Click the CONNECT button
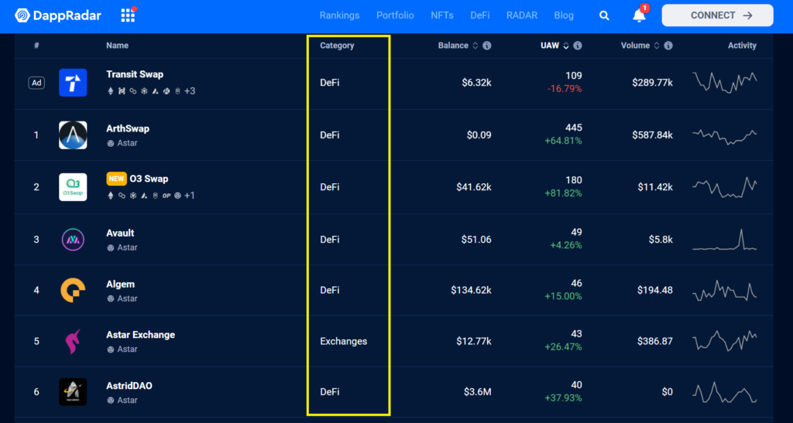This screenshot has height=423, width=793. pyautogui.click(x=717, y=15)
